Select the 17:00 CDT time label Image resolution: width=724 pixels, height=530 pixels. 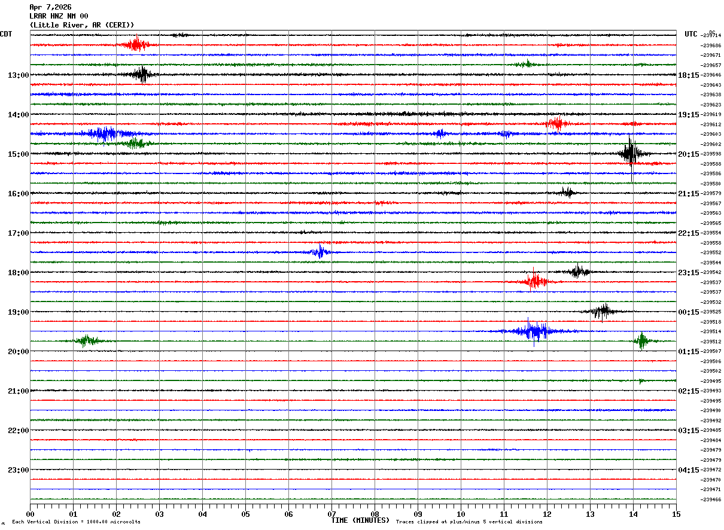(18, 233)
